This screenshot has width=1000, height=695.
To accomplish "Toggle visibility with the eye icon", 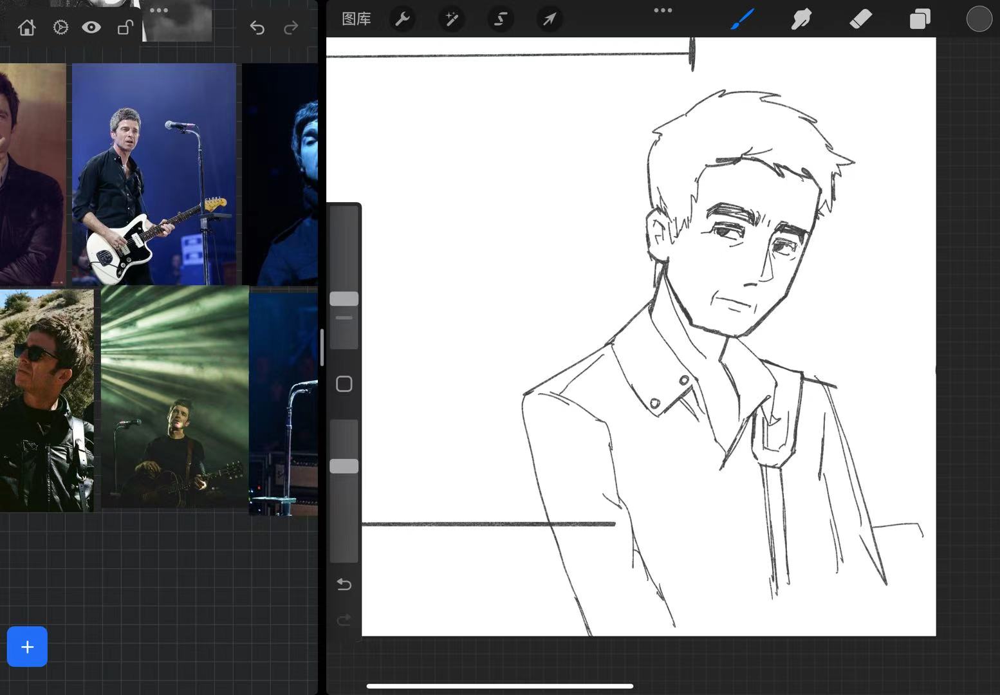I will [x=91, y=27].
